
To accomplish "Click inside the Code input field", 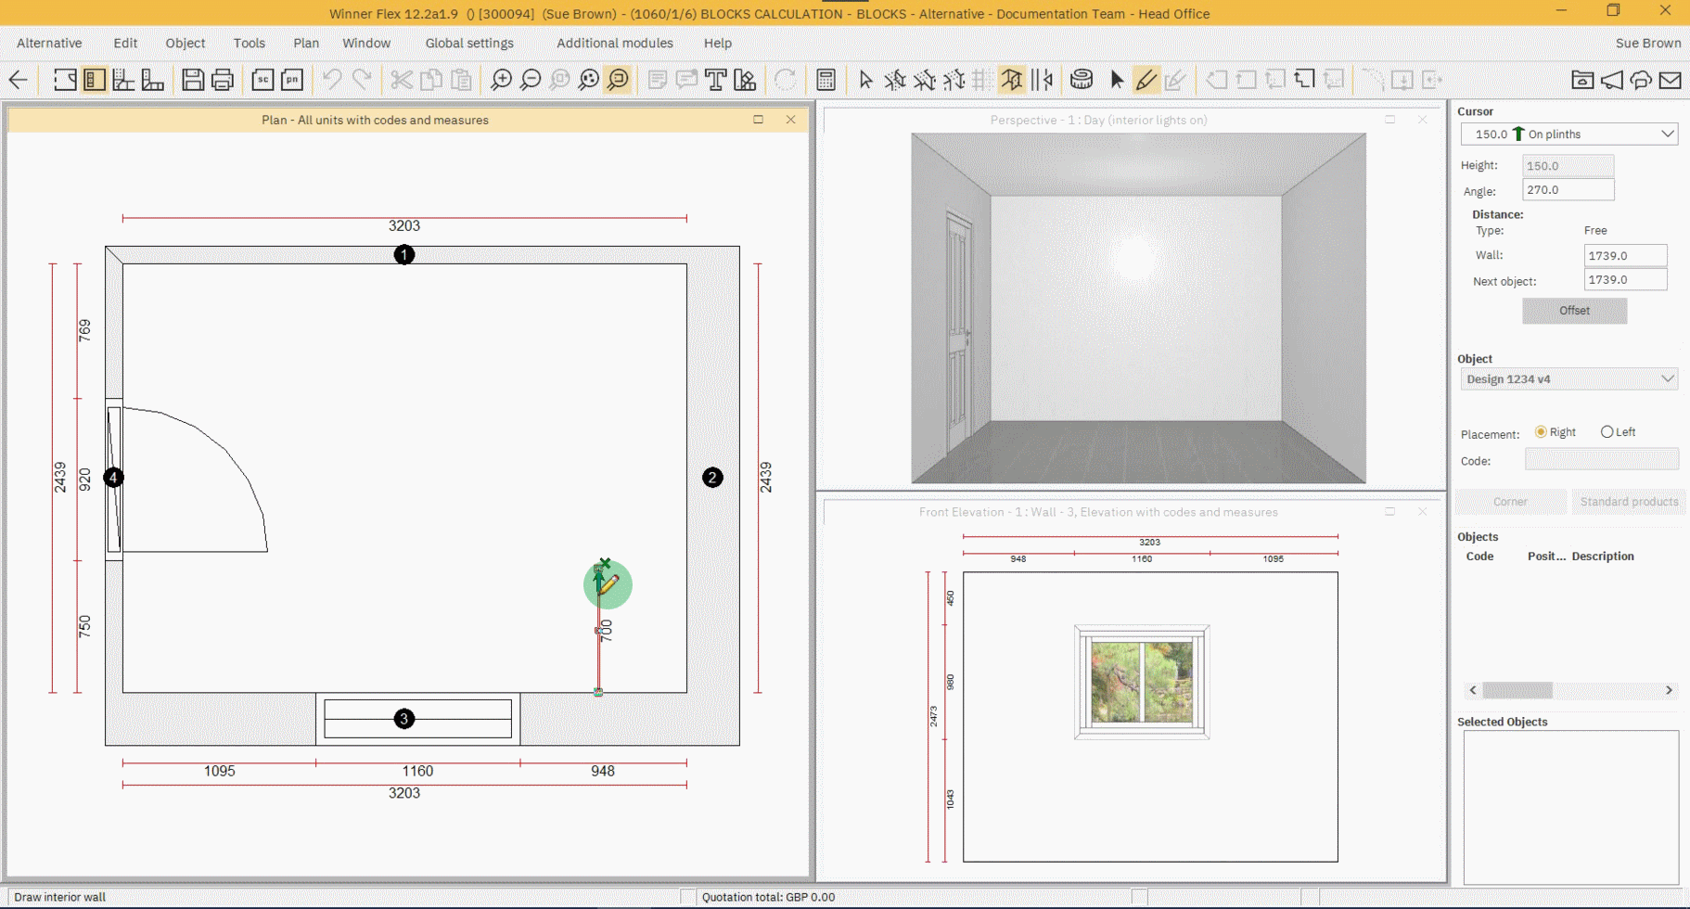I will pos(1601,459).
